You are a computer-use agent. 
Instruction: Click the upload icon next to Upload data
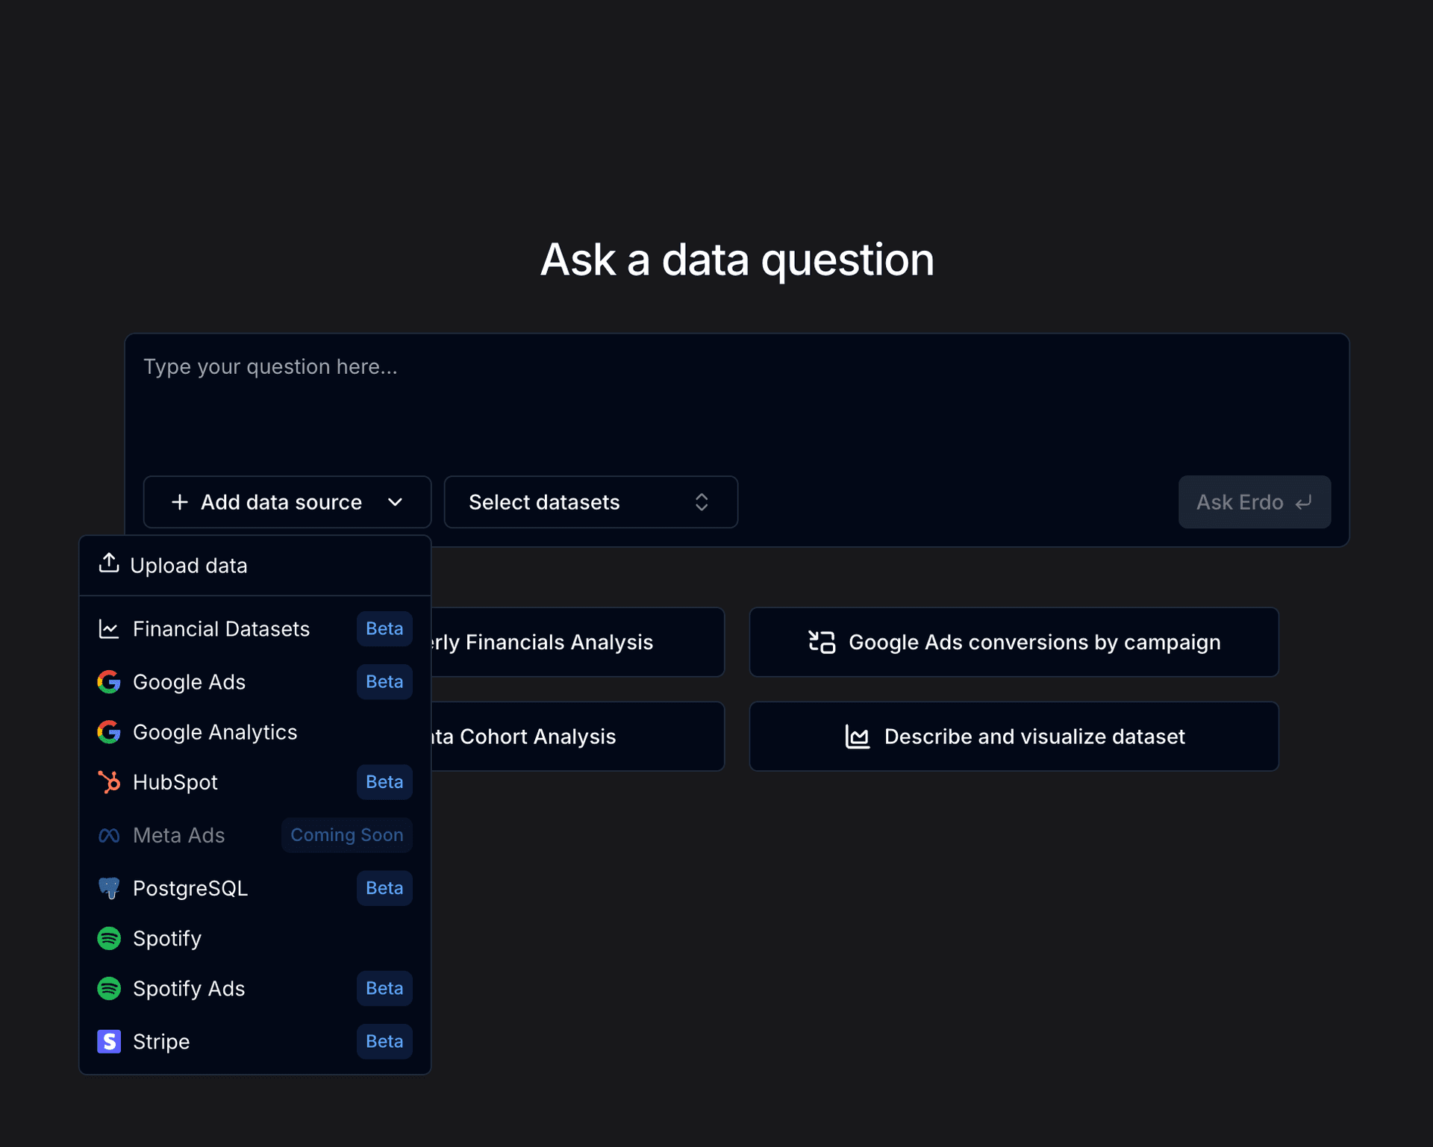[x=109, y=564]
